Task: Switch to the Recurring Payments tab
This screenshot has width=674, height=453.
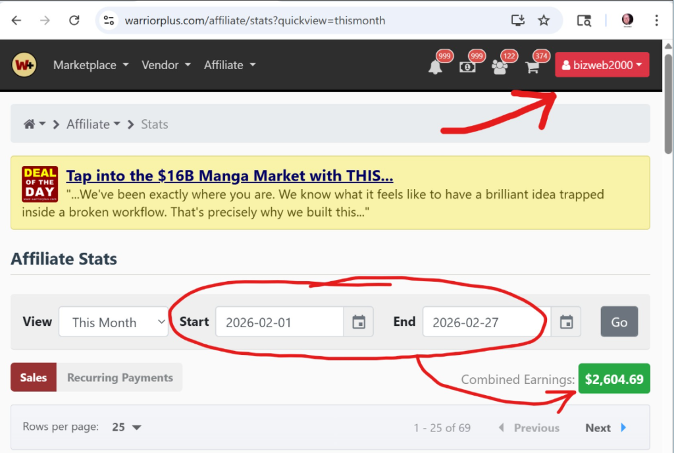Action: [120, 377]
